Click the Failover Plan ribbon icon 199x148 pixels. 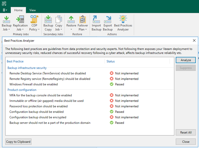coord(83,19)
